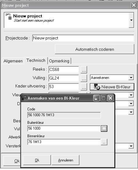
Task: Click Annuleren in the Bi-Kleur dialog
Action: (x=66, y=160)
